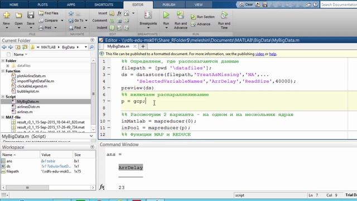Click the Print tool

pos(45,28)
